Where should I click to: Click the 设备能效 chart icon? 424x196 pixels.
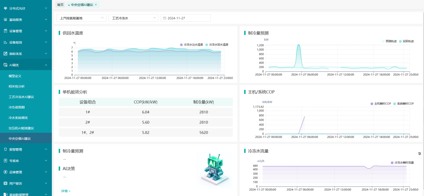coord(5,42)
